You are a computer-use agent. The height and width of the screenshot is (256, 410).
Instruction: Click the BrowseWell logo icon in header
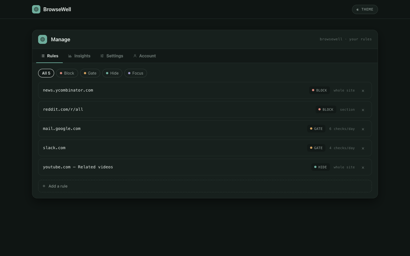pyautogui.click(x=36, y=9)
